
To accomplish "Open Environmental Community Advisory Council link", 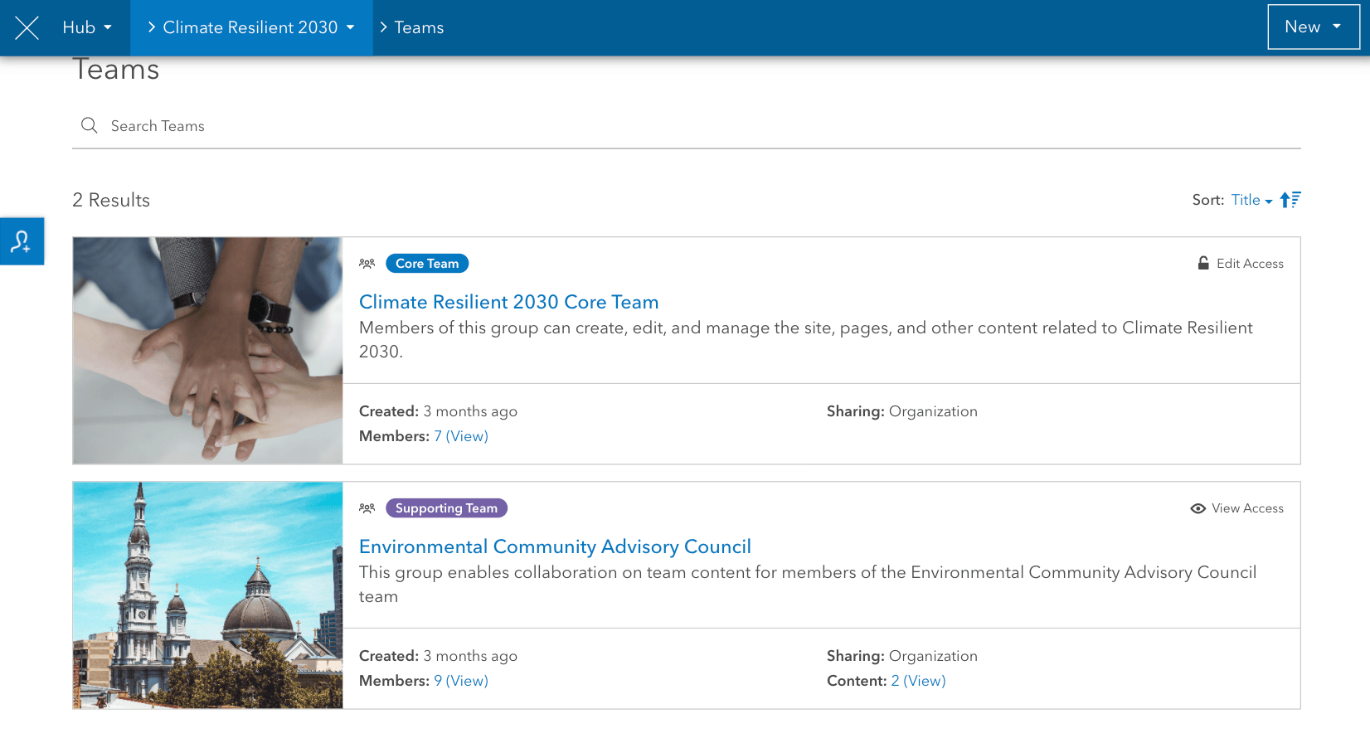I will (555, 546).
